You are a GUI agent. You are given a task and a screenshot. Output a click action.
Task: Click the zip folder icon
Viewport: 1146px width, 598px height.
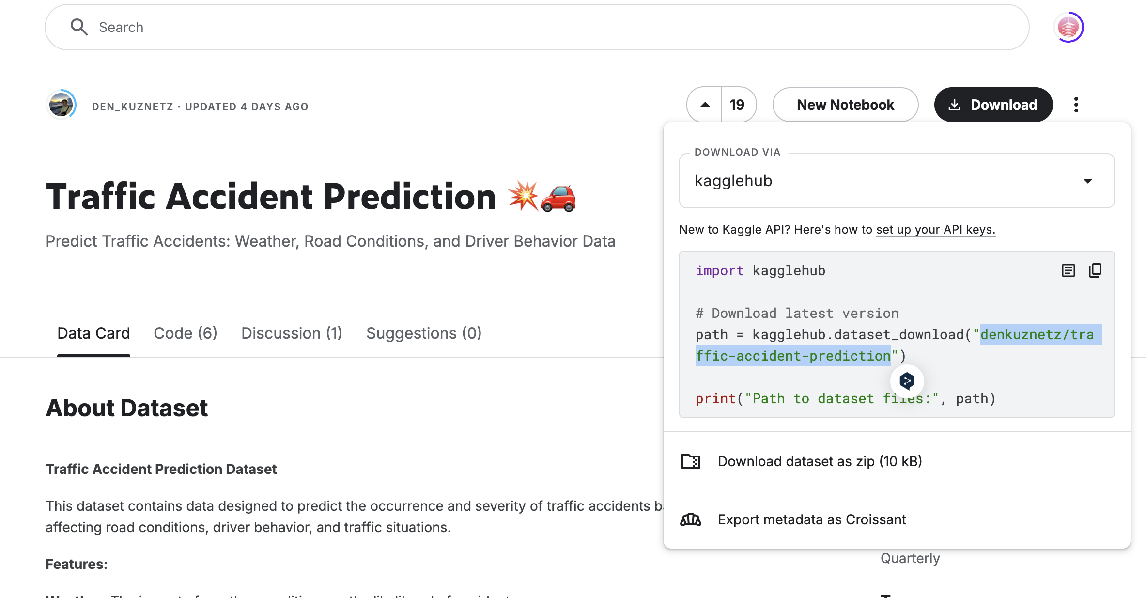691,461
